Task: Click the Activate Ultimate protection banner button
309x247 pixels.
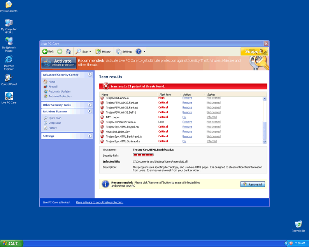Action: (59, 63)
